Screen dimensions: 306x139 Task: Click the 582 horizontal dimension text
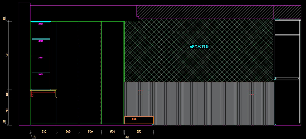point(44,132)
